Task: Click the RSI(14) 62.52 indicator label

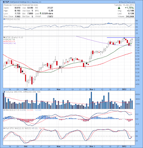Action: click(x=13, y=19)
